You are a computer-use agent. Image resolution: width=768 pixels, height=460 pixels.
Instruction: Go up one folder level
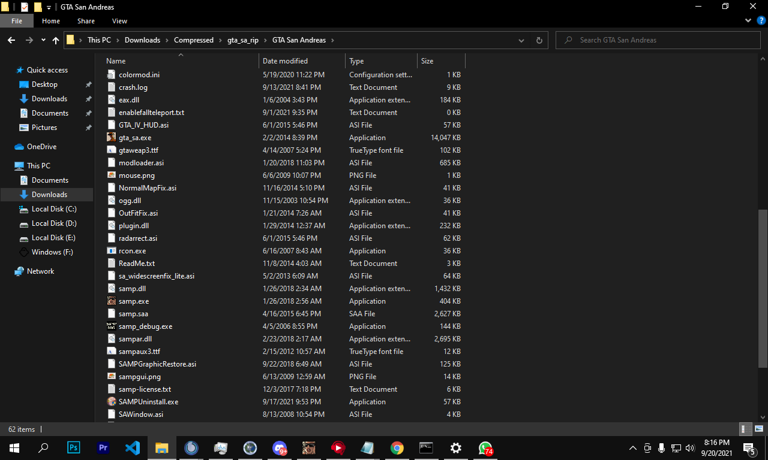click(56, 40)
